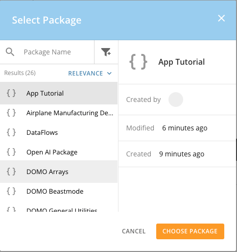The width and height of the screenshot is (237, 252).
Task: Click the Created by avatar circle
Action: [176, 100]
